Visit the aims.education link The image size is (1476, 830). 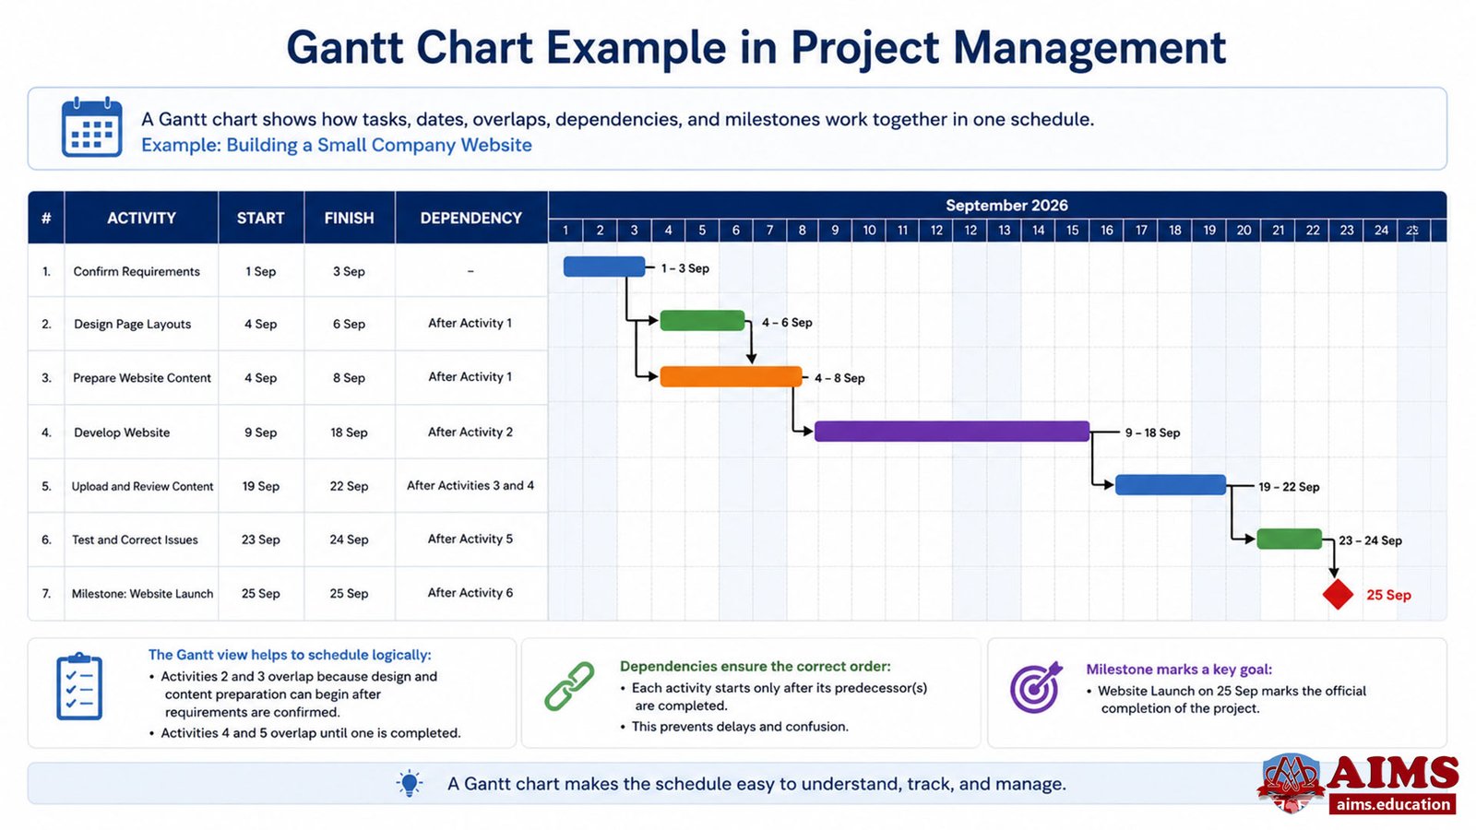coord(1393,804)
